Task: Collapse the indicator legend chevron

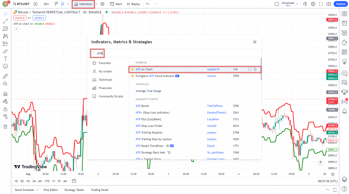Action: 16,29
